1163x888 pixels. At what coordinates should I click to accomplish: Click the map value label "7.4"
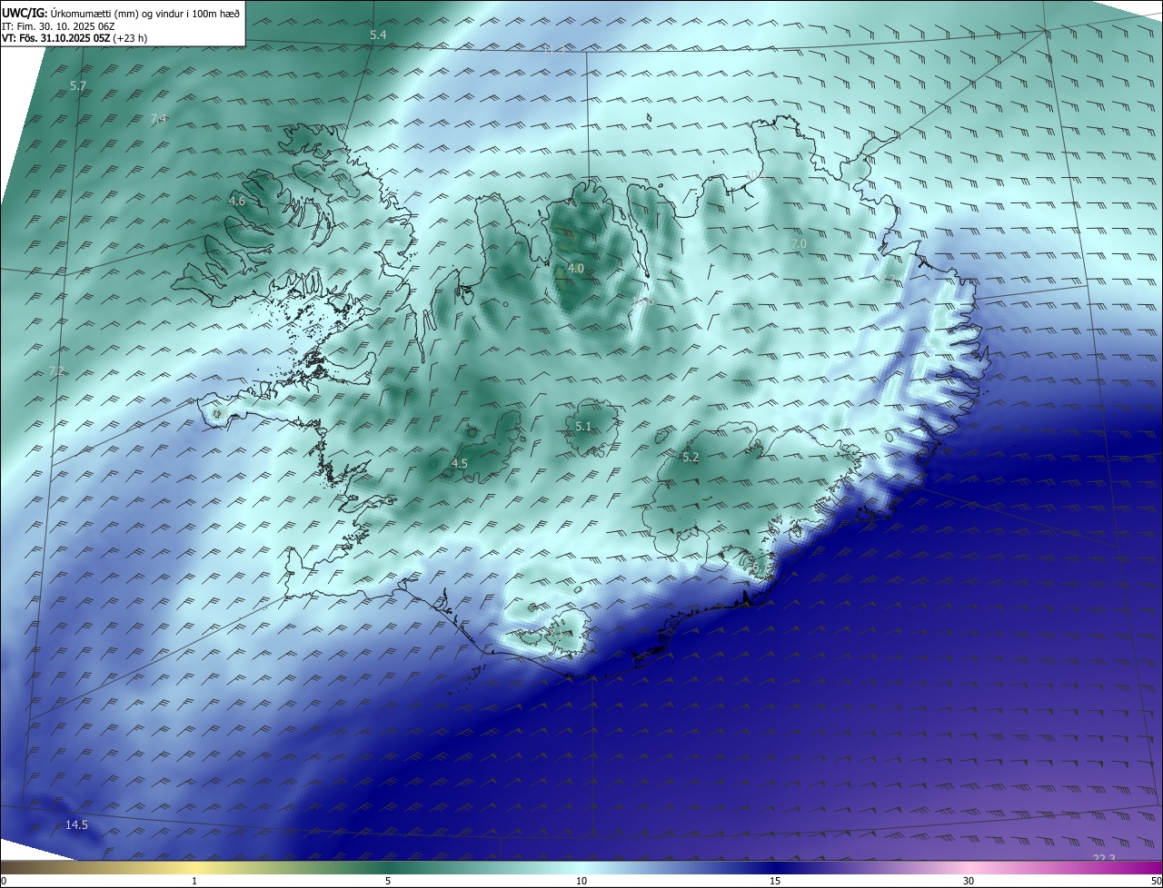(158, 118)
